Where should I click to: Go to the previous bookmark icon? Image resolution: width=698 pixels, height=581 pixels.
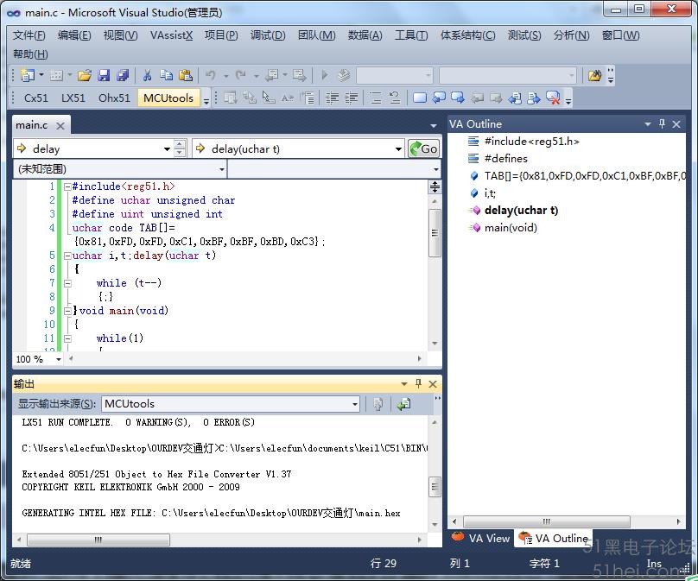[x=439, y=98]
